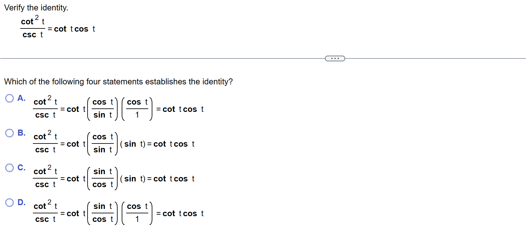Click the label D next to fourth option
526x244 pixels.
click(21, 203)
